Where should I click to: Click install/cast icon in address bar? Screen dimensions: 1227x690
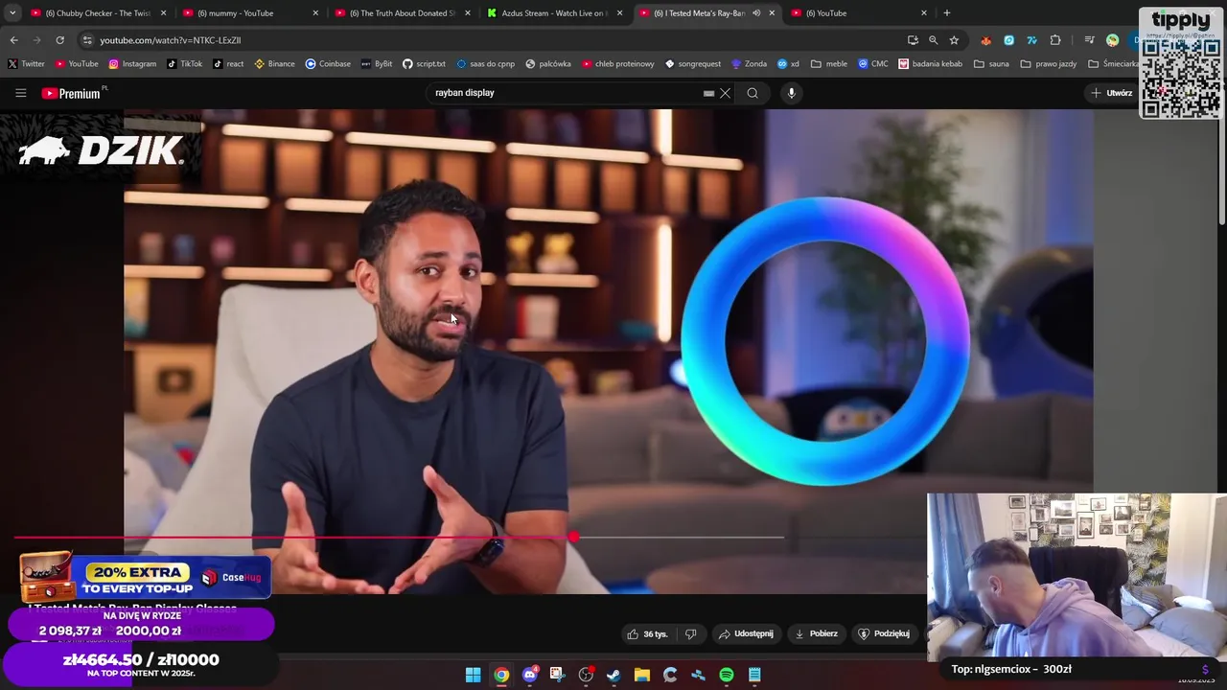point(913,40)
